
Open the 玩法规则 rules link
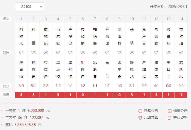pos(180,118)
